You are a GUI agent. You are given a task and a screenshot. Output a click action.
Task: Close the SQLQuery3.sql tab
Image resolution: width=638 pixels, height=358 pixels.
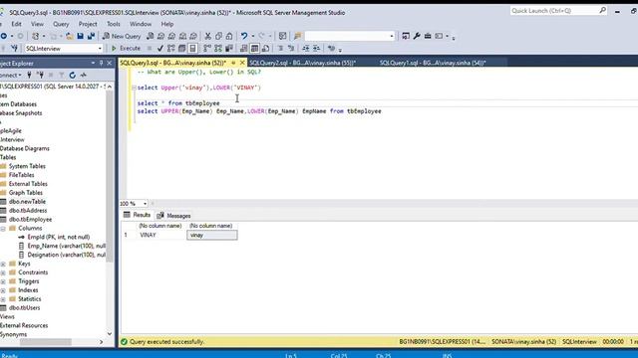tap(242, 63)
